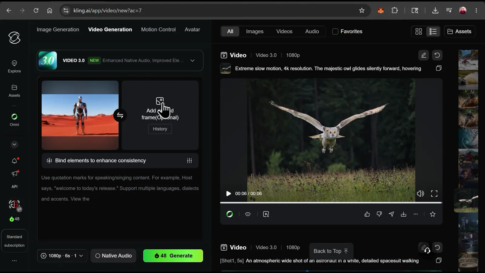Open the Assets button at top right
The image size is (485, 273).
(460, 31)
